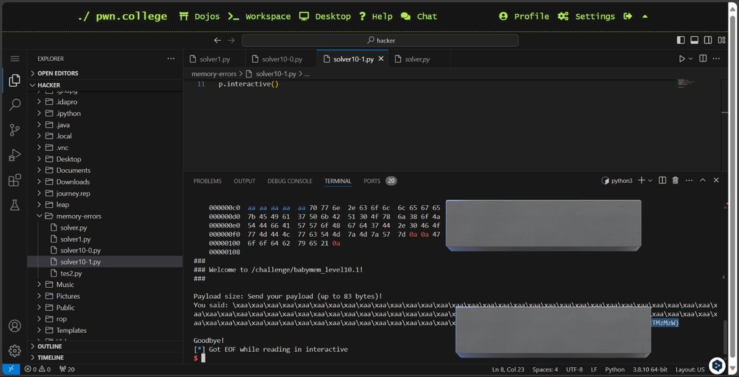Viewport: 739px width, 377px height.
Task: Split the terminal
Action: [x=662, y=180]
